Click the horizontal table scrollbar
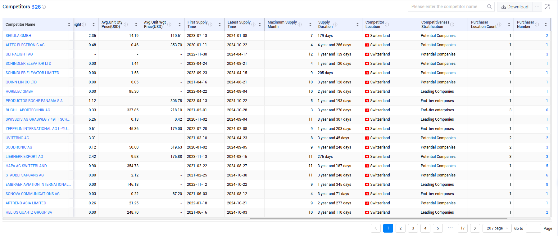This screenshot has height=236, width=558. pyautogui.click(x=379, y=219)
